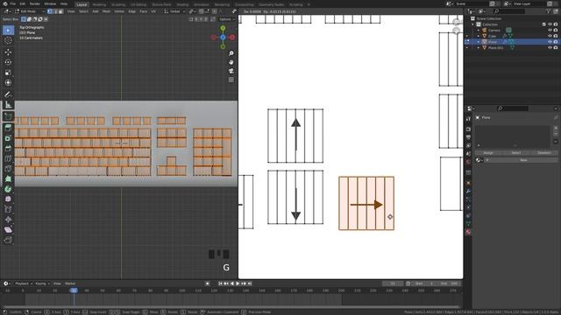Select the Bevel tool
Viewport: 561px width, 315px height.
[x=8, y=148]
